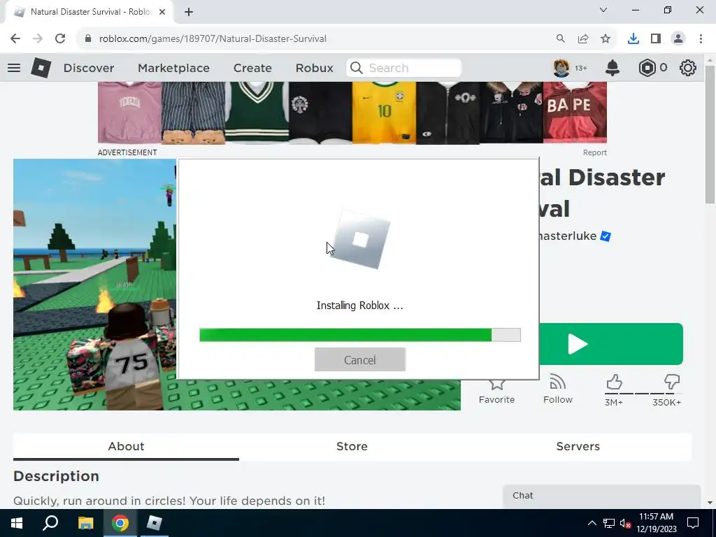Click the Favorite star for this game
Screen dimensions: 716x537
pyautogui.click(x=497, y=384)
